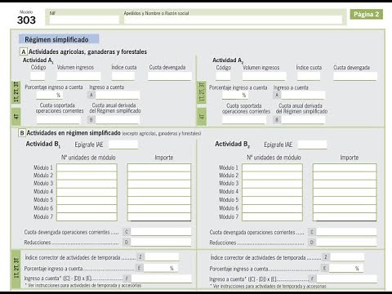This screenshot has width=392, height=294.
Task: Select Módulo 5 unidades cell, Actividad B1
Action: tap(87, 200)
